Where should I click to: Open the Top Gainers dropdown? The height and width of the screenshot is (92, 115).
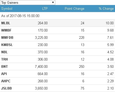28,2
